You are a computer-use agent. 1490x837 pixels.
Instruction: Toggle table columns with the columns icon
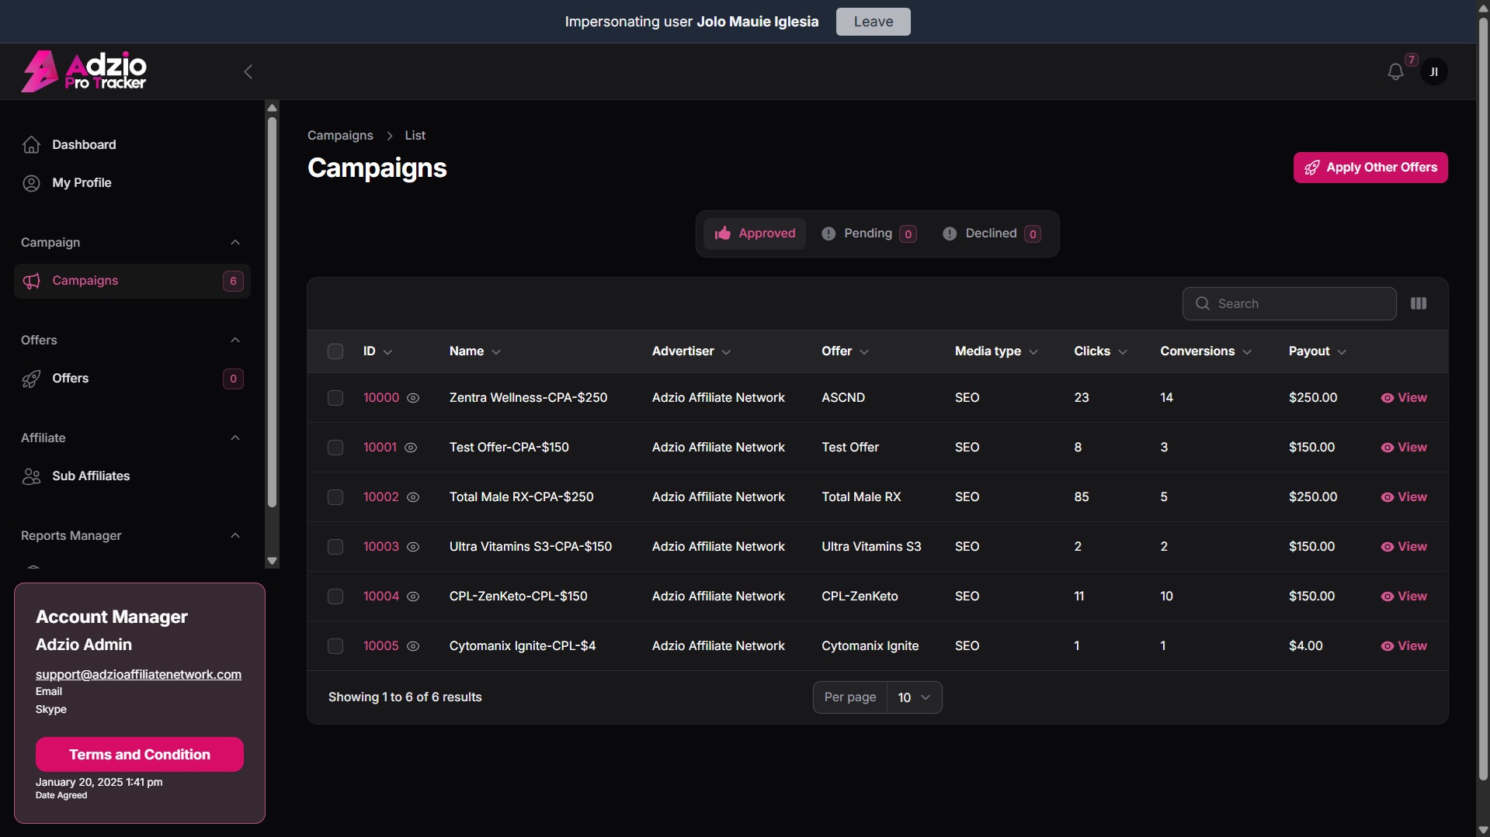pyautogui.click(x=1419, y=303)
